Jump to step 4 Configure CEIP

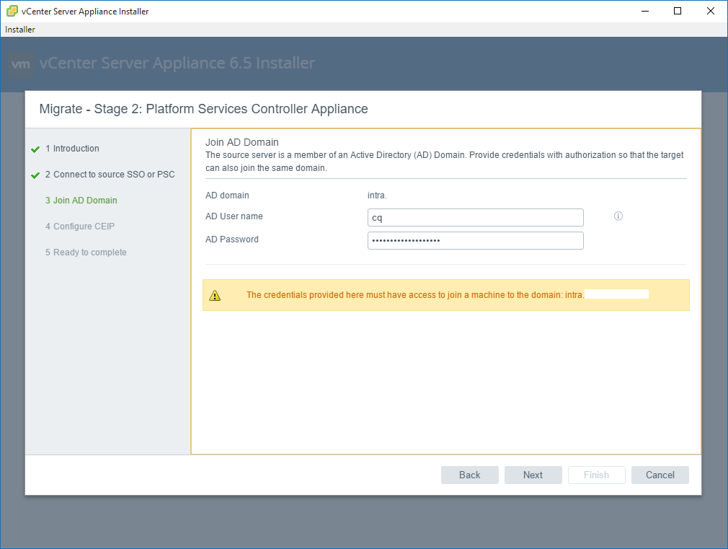click(84, 227)
